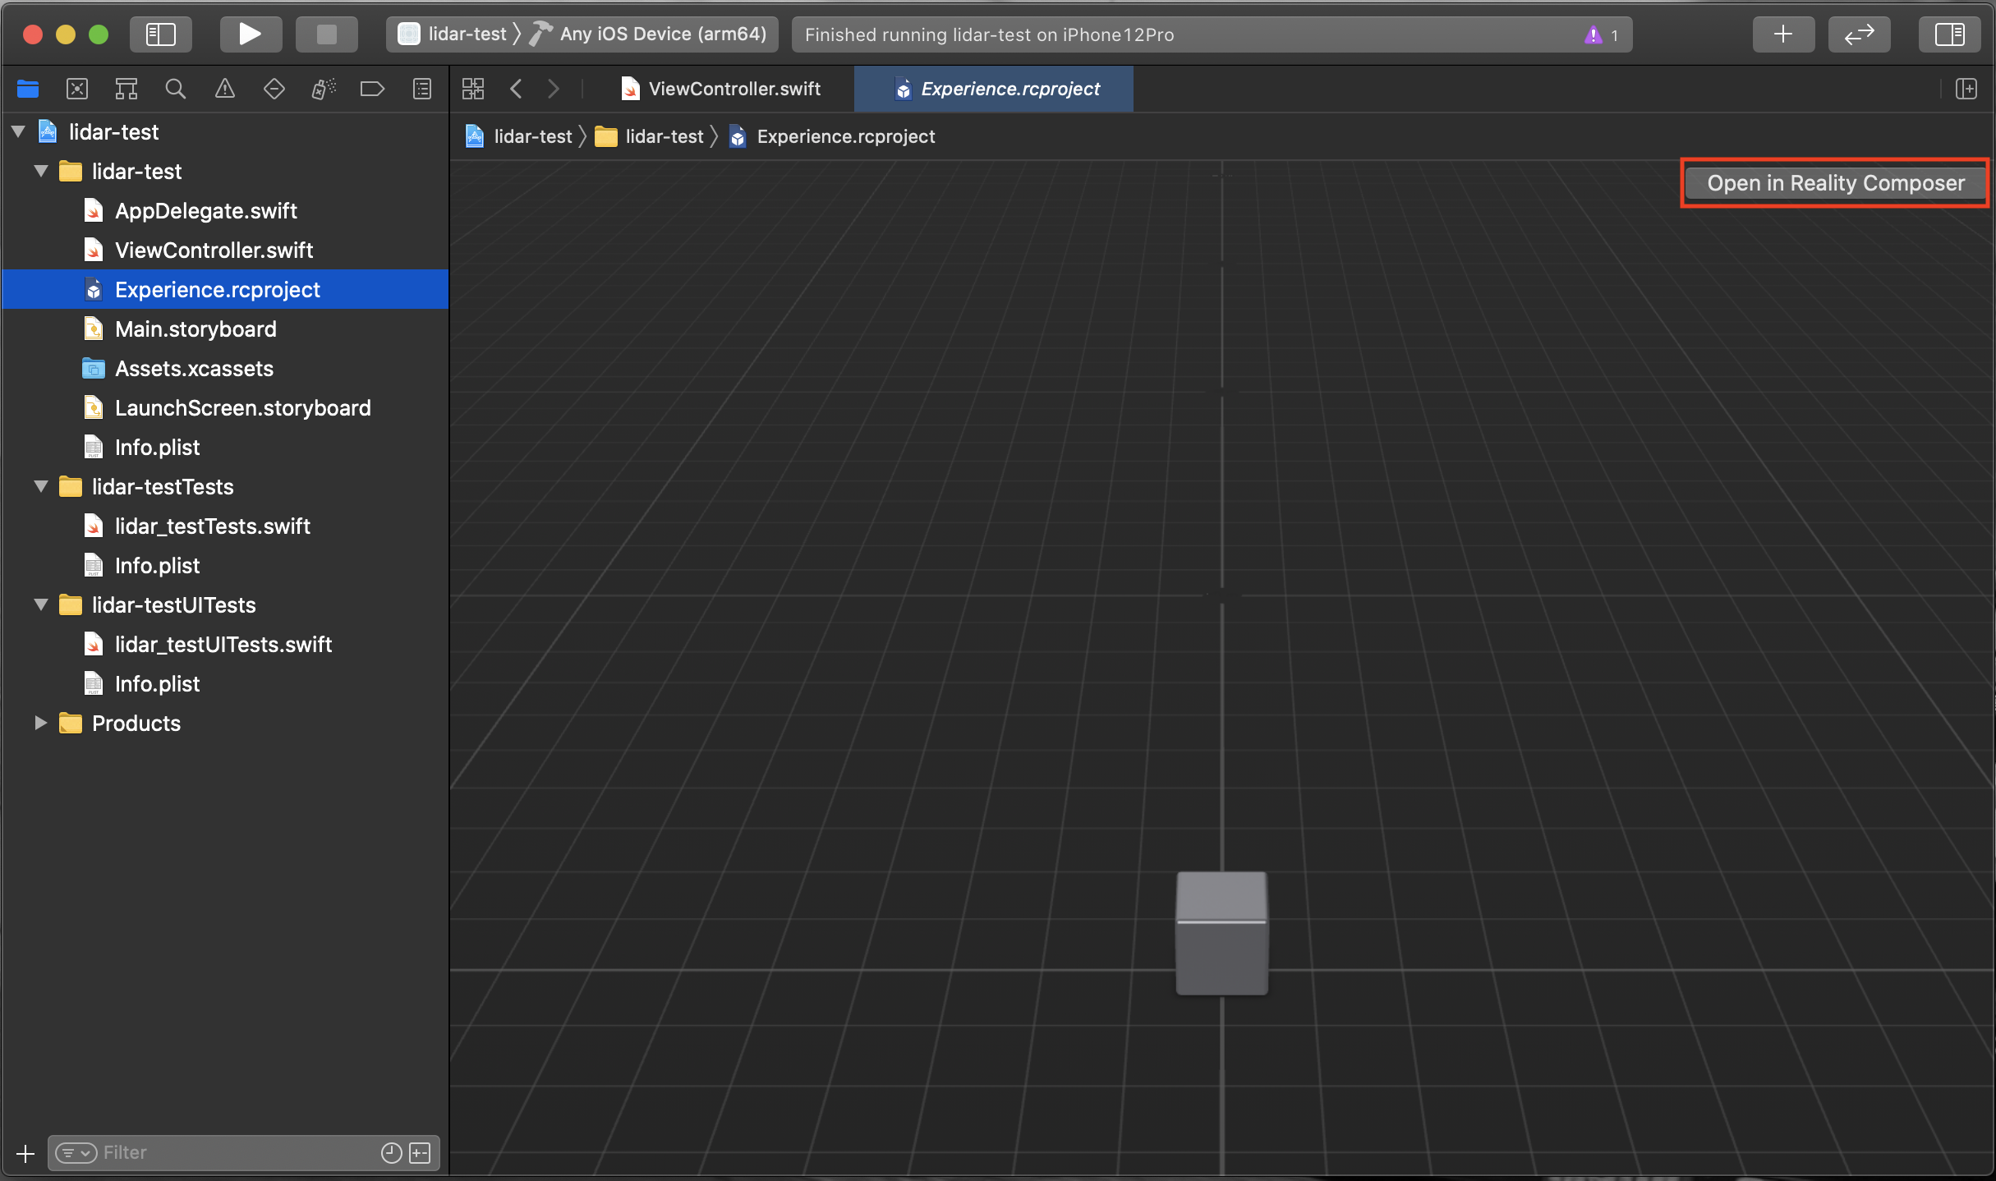The height and width of the screenshot is (1181, 1996).
Task: Open the test navigator diamond icon
Action: coord(274,89)
